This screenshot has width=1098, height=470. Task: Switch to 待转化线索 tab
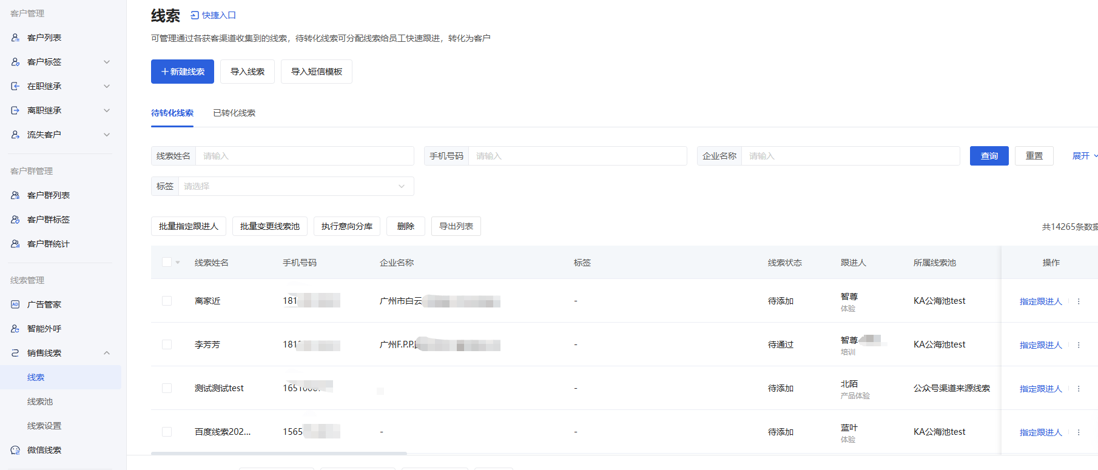pos(172,113)
